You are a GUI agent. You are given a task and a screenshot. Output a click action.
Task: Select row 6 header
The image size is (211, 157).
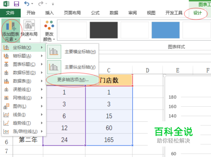point(6,142)
